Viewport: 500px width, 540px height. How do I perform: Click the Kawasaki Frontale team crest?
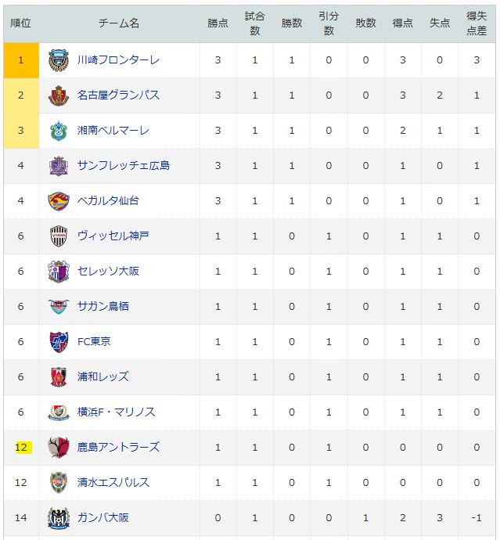tap(59, 60)
